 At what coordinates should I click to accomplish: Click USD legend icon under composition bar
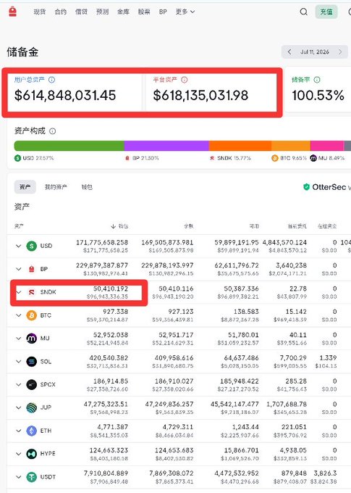point(17,158)
